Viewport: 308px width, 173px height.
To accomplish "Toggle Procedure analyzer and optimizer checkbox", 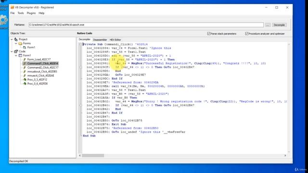I will [247, 34].
